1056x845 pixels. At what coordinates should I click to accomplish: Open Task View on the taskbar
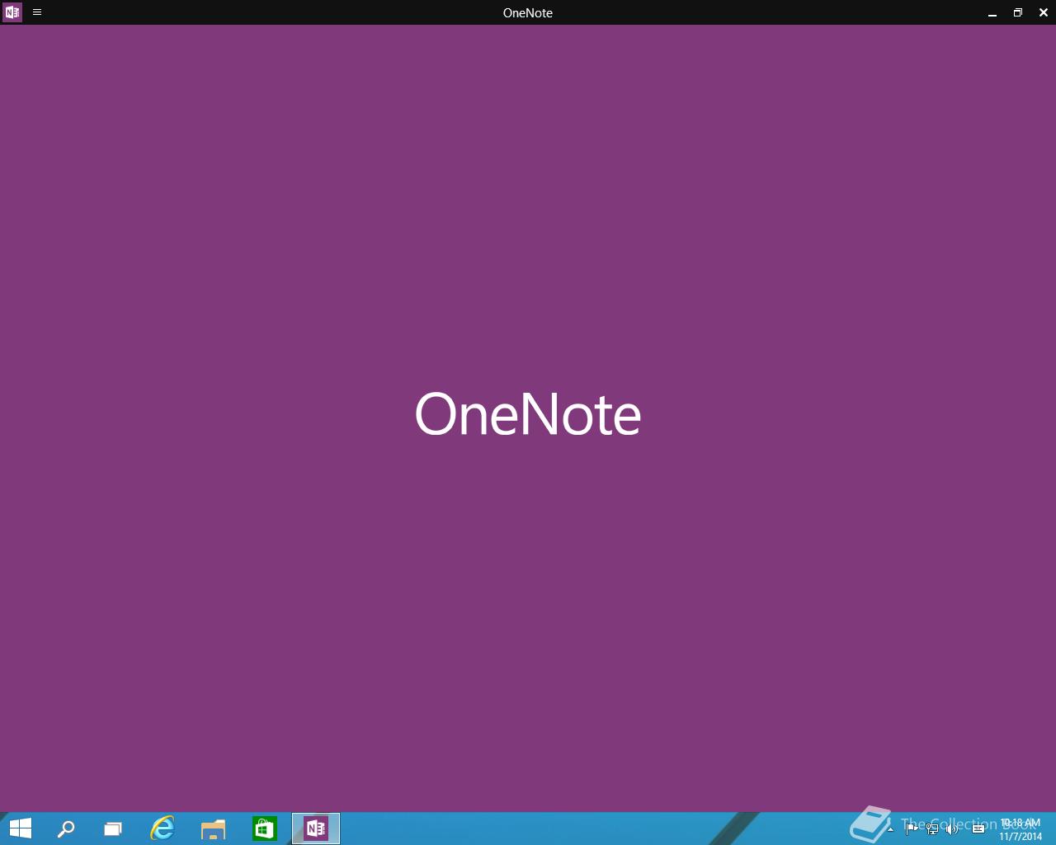coord(113,828)
